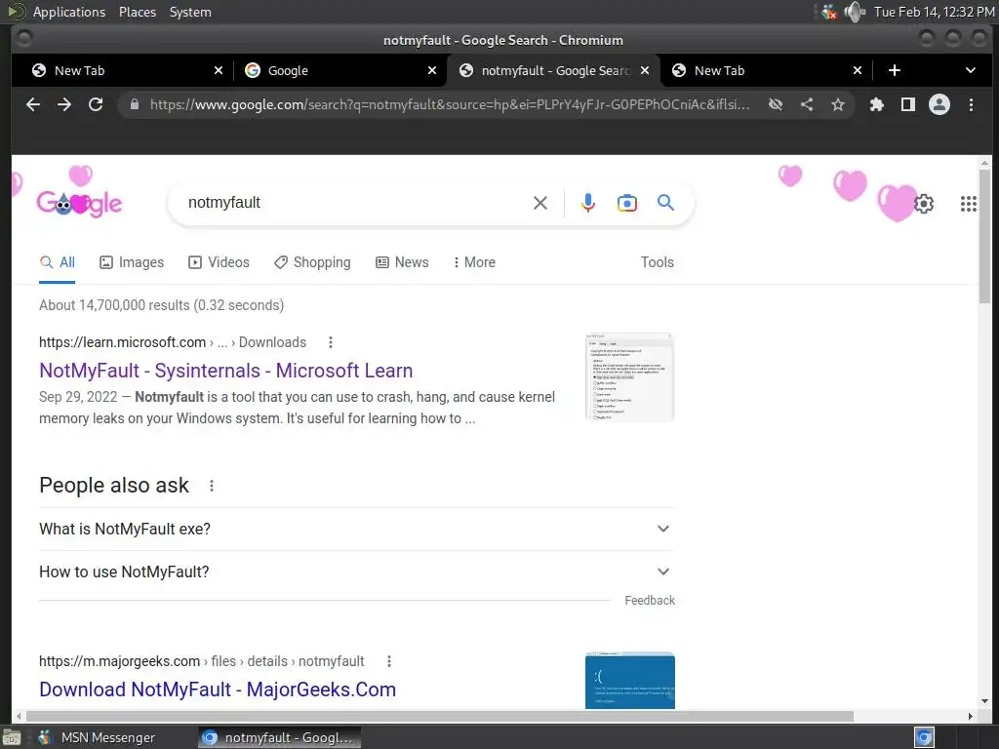Open options for learn.microsoft.com result
Image resolution: width=999 pixels, height=749 pixels.
330,342
